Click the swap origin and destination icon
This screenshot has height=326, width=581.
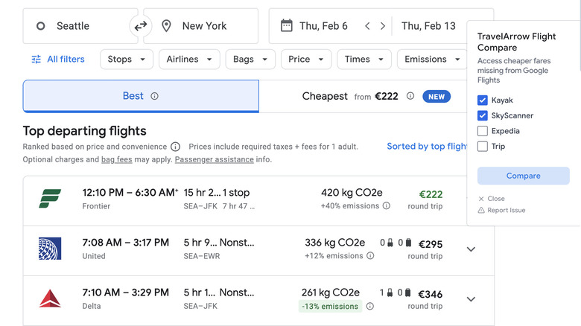[x=141, y=26]
